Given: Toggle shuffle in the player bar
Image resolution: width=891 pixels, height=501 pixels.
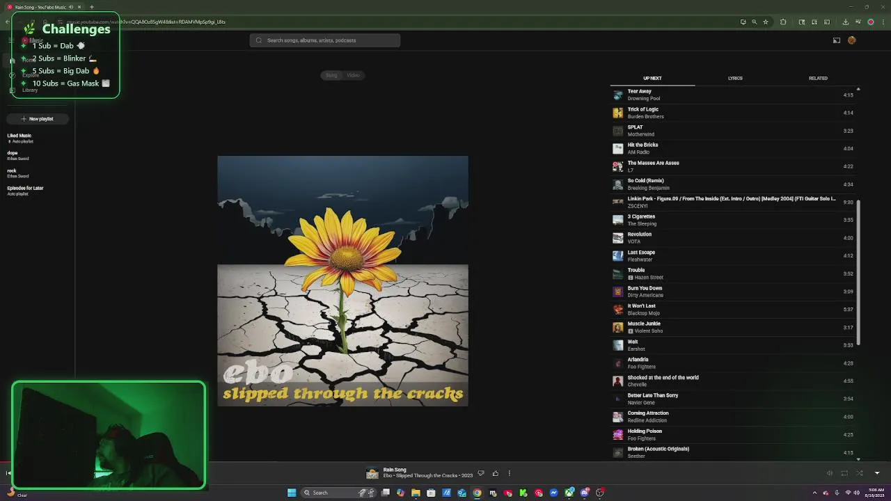Looking at the screenshot, I should (859, 473).
